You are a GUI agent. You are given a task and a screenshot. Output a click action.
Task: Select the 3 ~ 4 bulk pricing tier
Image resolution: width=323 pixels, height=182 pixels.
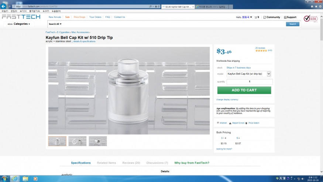click(223, 138)
